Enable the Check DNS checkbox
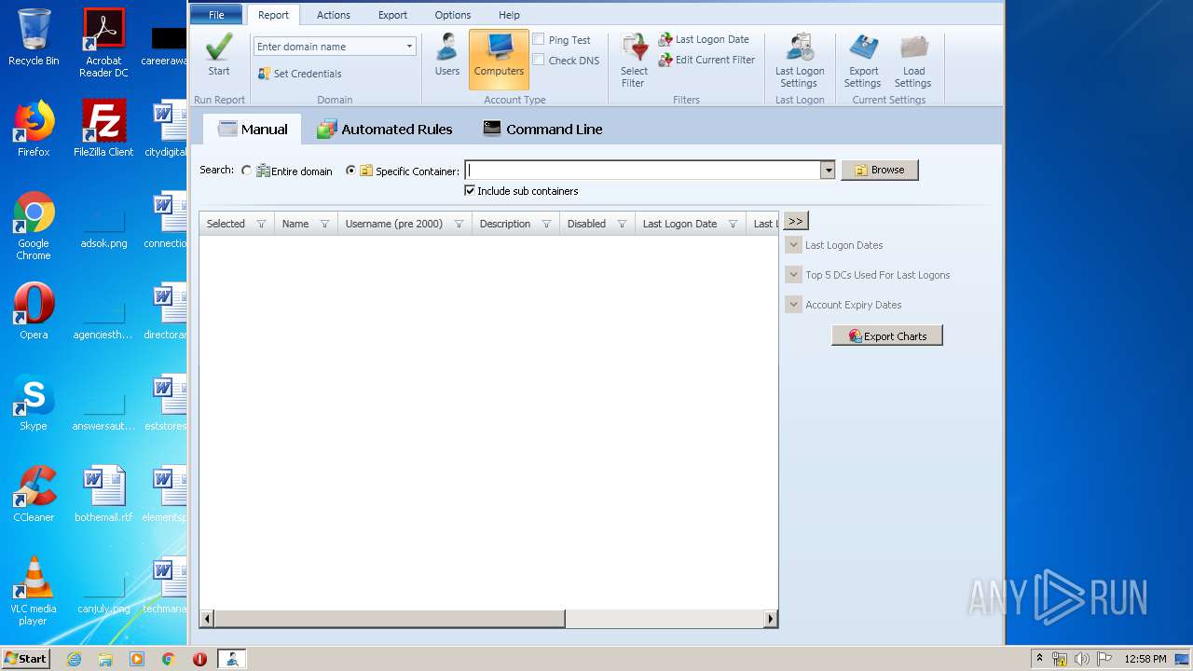 [x=539, y=60]
